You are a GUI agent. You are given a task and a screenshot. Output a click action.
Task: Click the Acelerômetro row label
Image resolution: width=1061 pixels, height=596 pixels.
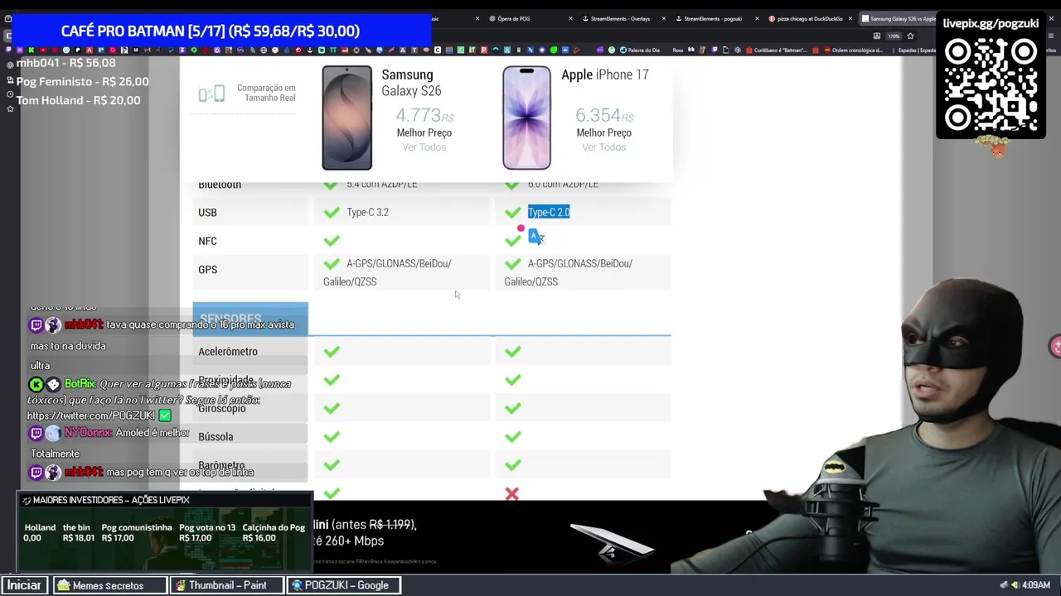pos(228,352)
